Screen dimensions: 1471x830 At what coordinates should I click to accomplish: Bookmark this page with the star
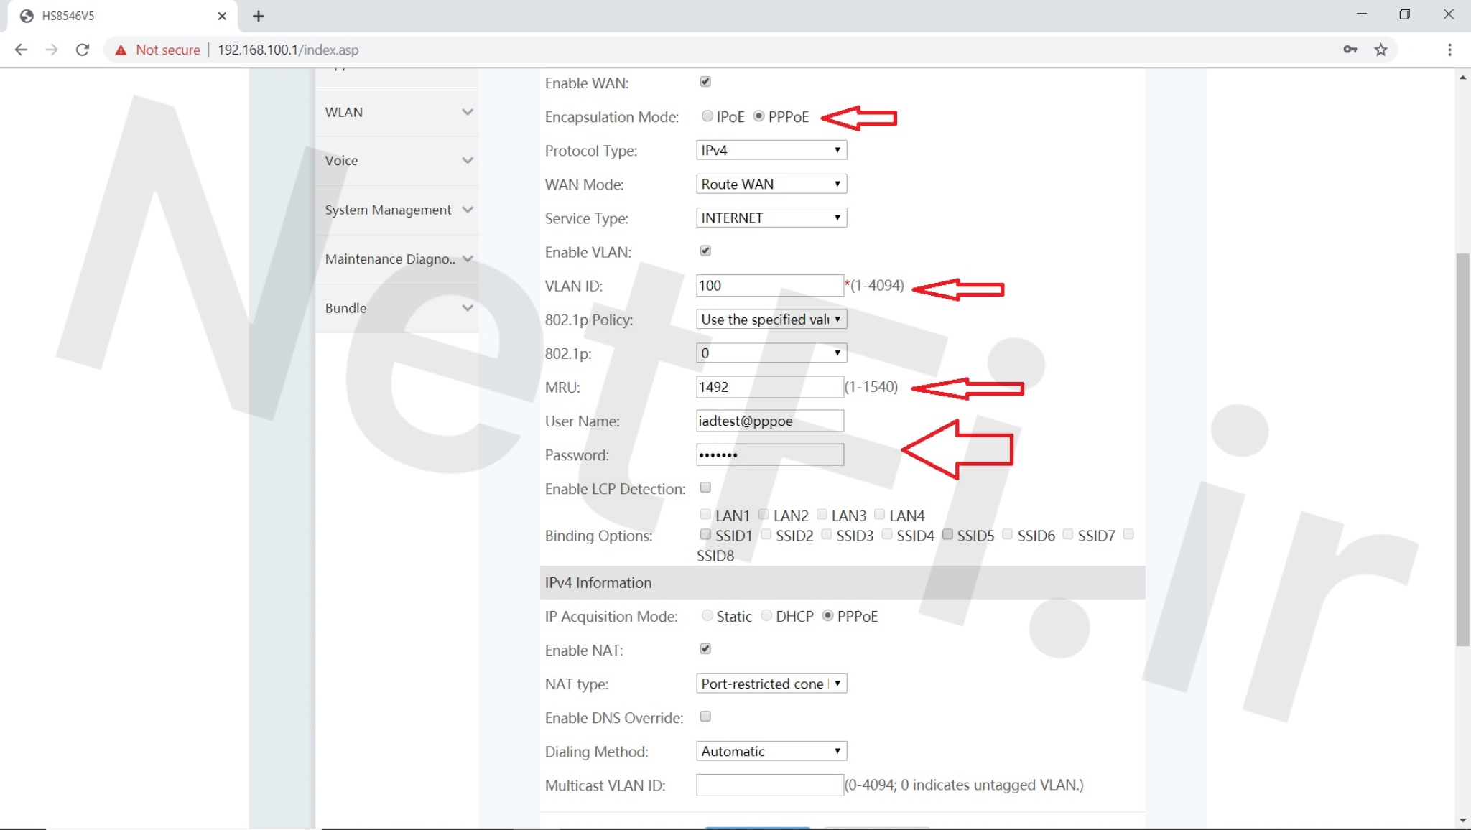pos(1380,50)
